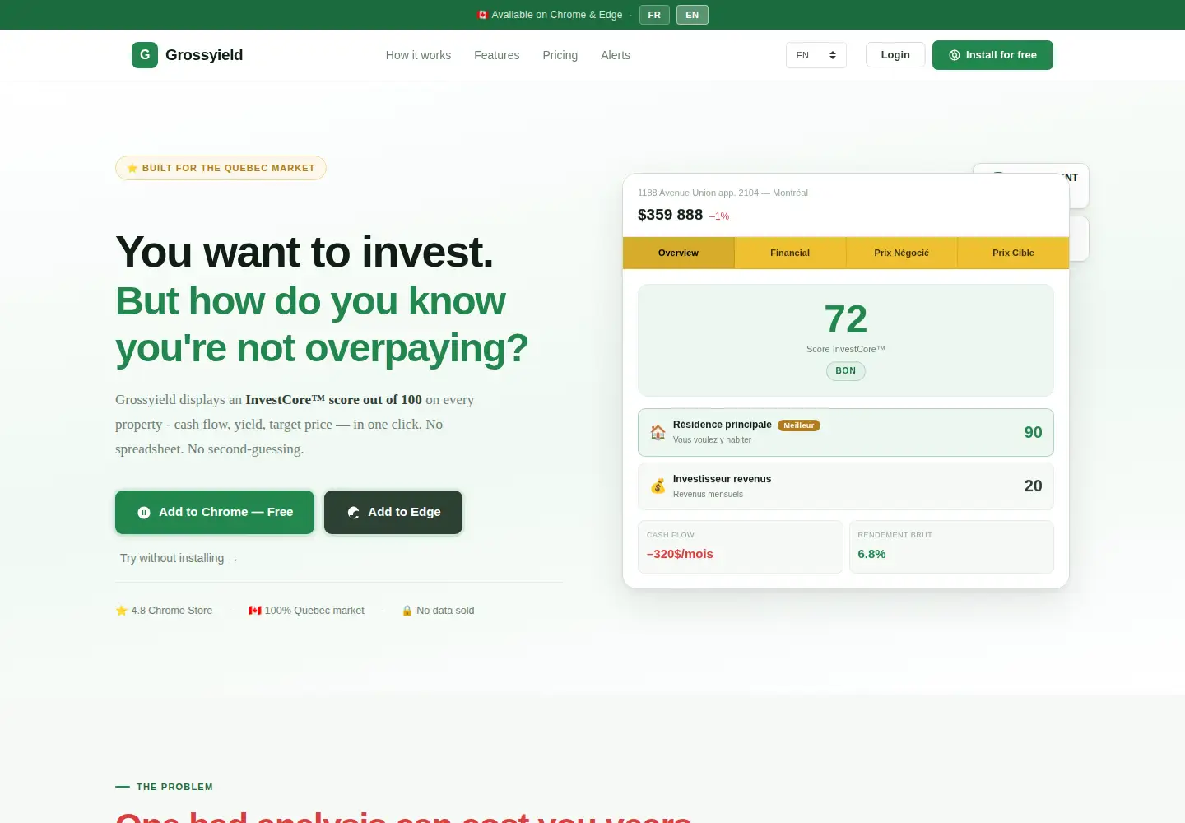This screenshot has width=1185, height=823.
Task: Click the star icon in Built for Quebec badge
Action: 132,168
